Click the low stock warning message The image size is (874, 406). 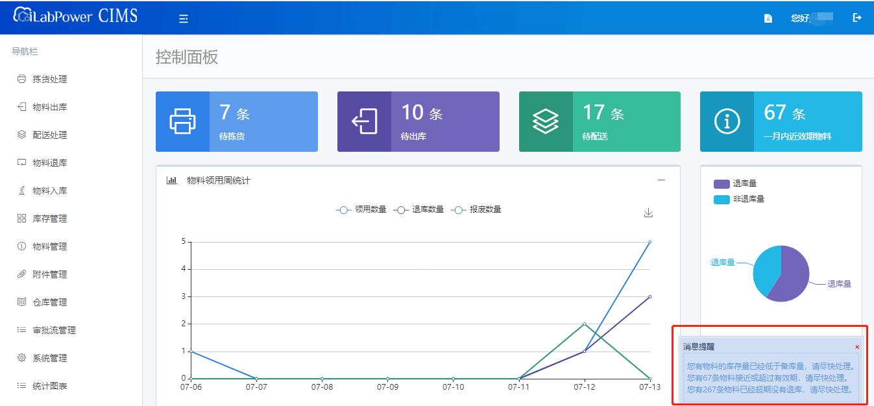(771, 366)
